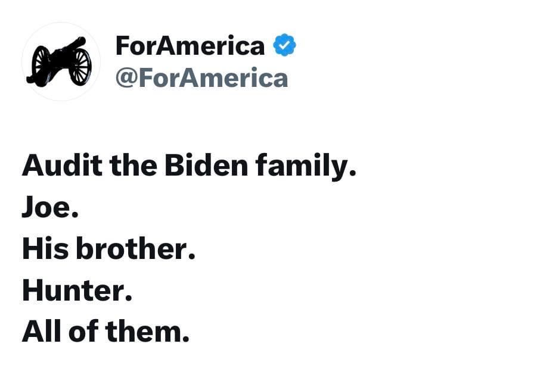Click the ForAmerica display name
Image resolution: width=540 pixels, height=378 pixels.
pyautogui.click(x=190, y=45)
